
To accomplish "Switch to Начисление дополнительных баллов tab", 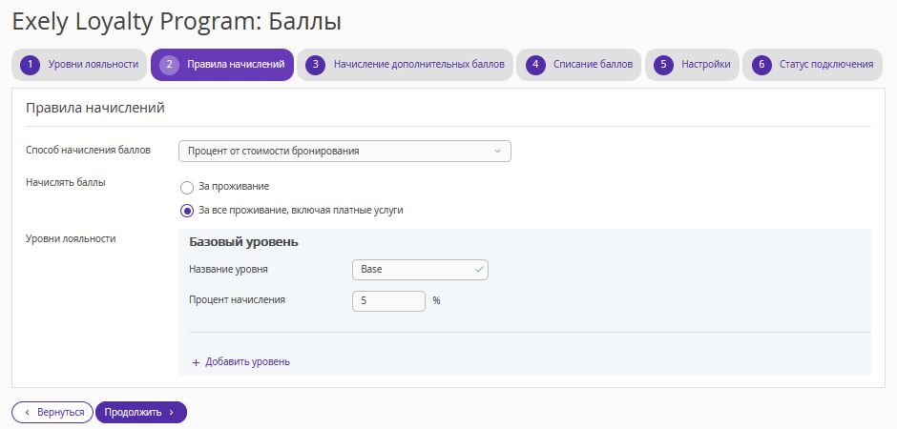I will 405,65.
